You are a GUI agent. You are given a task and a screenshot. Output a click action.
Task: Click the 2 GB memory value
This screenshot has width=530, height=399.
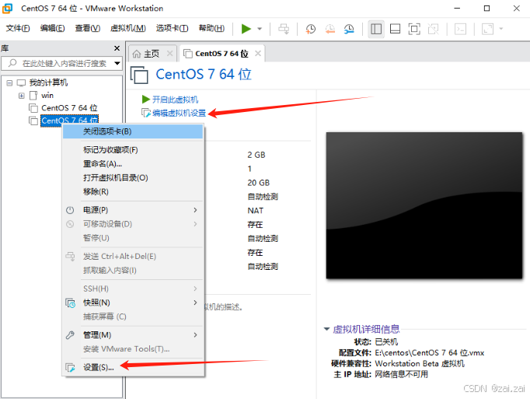point(256,155)
